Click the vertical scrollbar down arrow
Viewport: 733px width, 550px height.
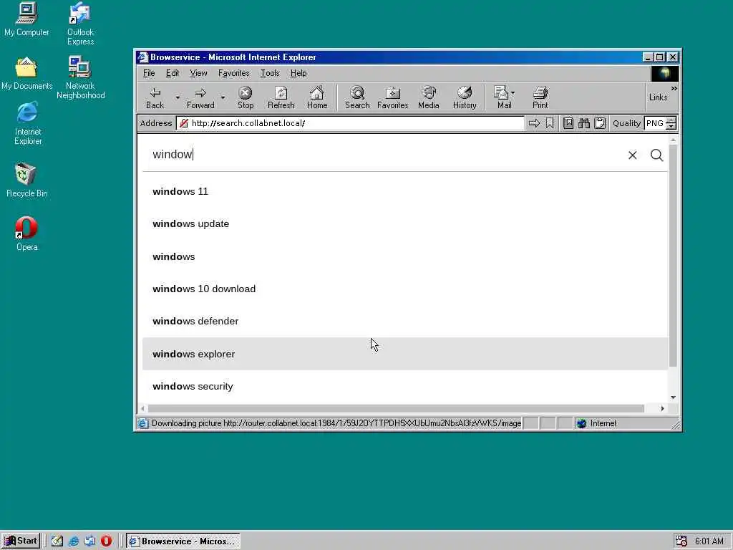(673, 397)
